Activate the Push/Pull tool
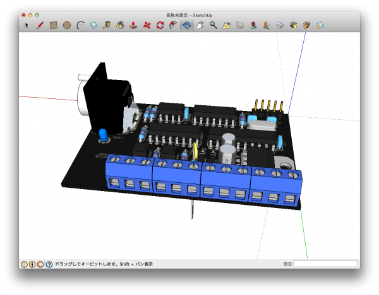 pos(133,25)
